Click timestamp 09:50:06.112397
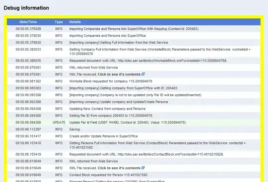The image size is (268, 182). tap(28, 129)
